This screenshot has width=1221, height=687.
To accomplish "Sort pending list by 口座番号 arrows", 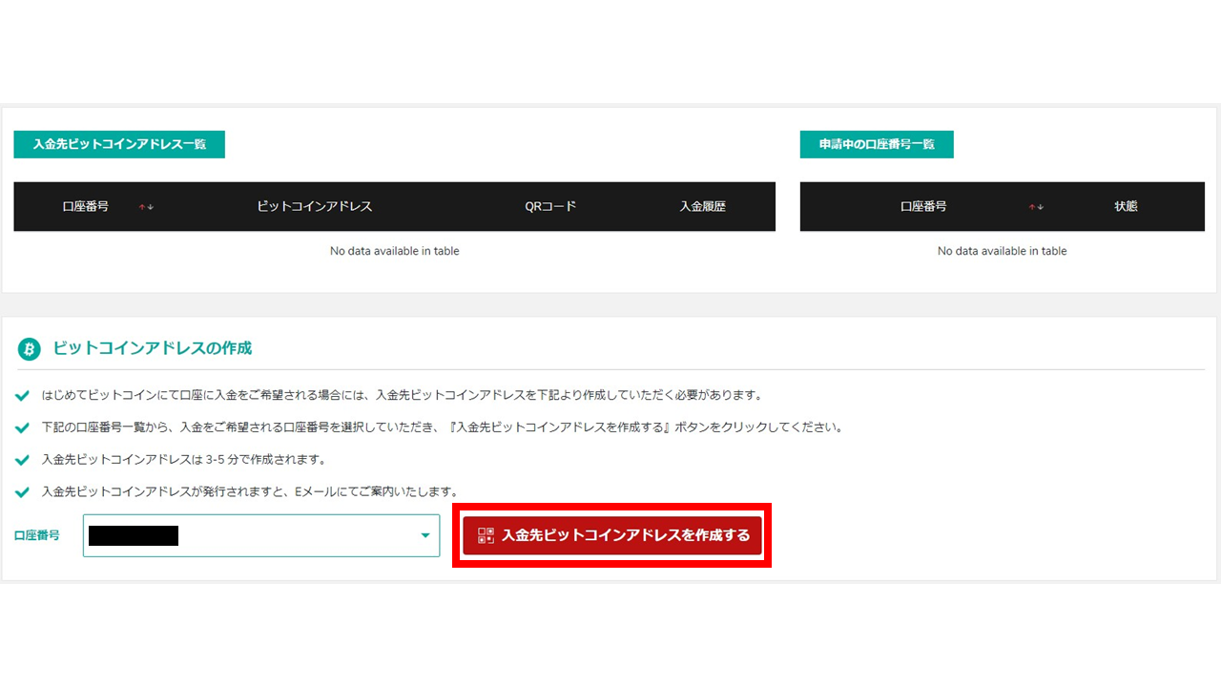I will coord(1036,207).
